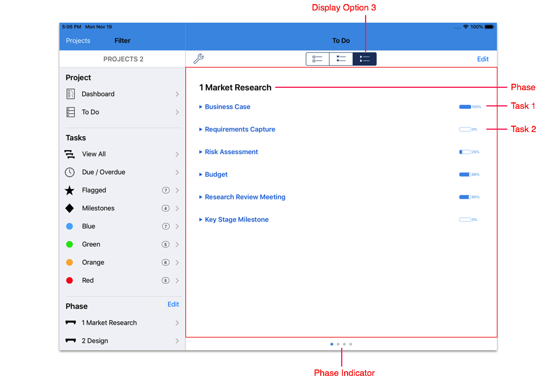Select the third display option view
Screen dimensions: 554x384
364,59
